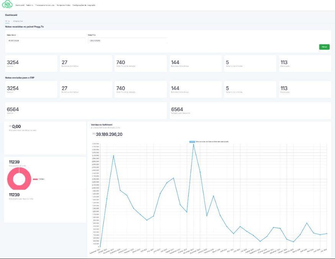Click 11239 above the donut chart
The image size is (335, 259).
click(14, 162)
